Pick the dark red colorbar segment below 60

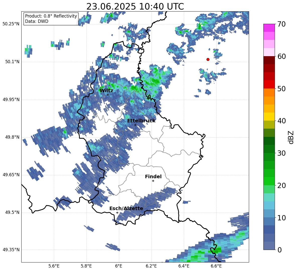click(x=269, y=60)
